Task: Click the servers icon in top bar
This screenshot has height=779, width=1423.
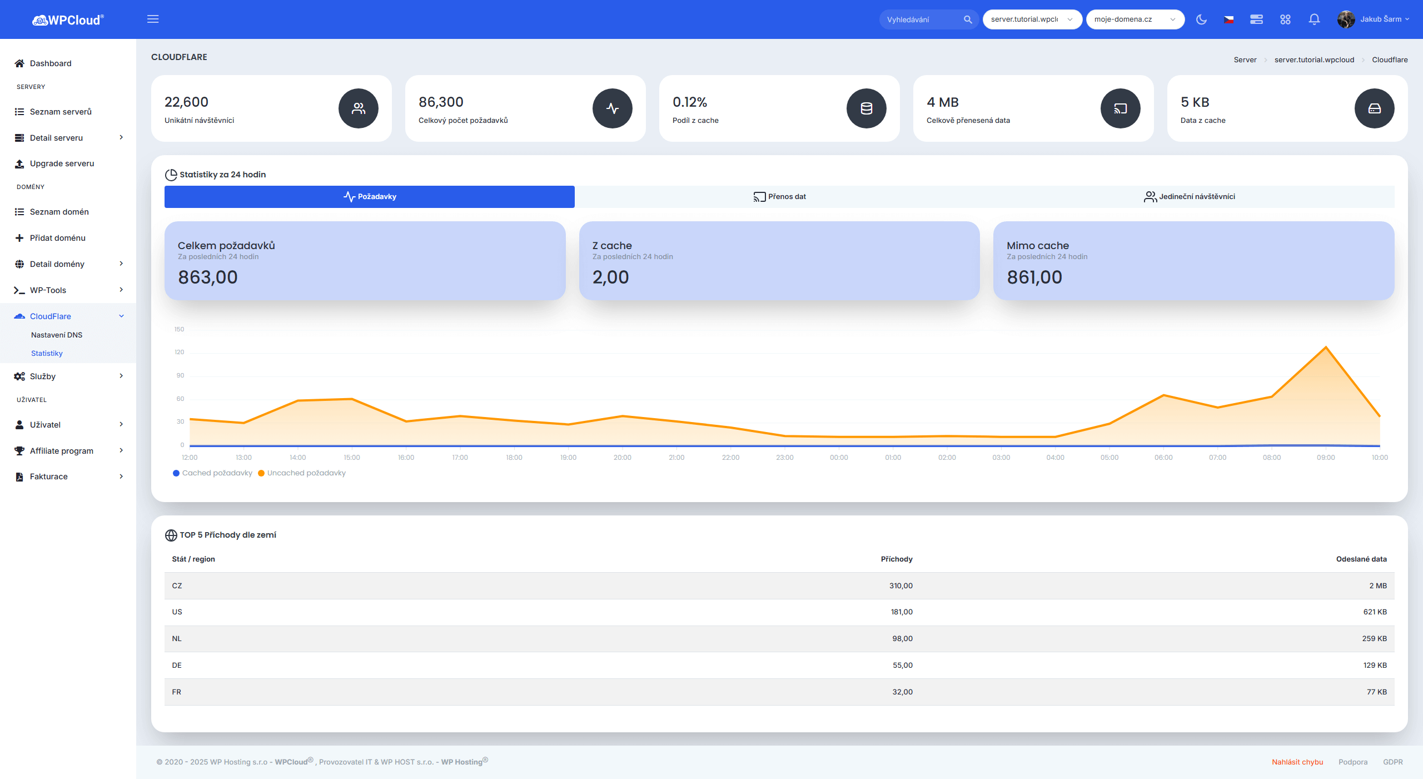Action: (1256, 19)
